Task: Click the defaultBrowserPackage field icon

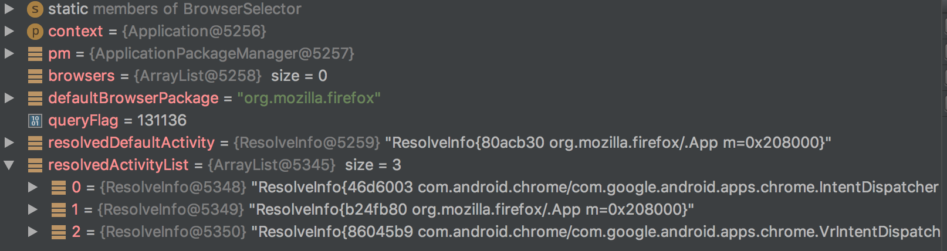Action: (35, 99)
